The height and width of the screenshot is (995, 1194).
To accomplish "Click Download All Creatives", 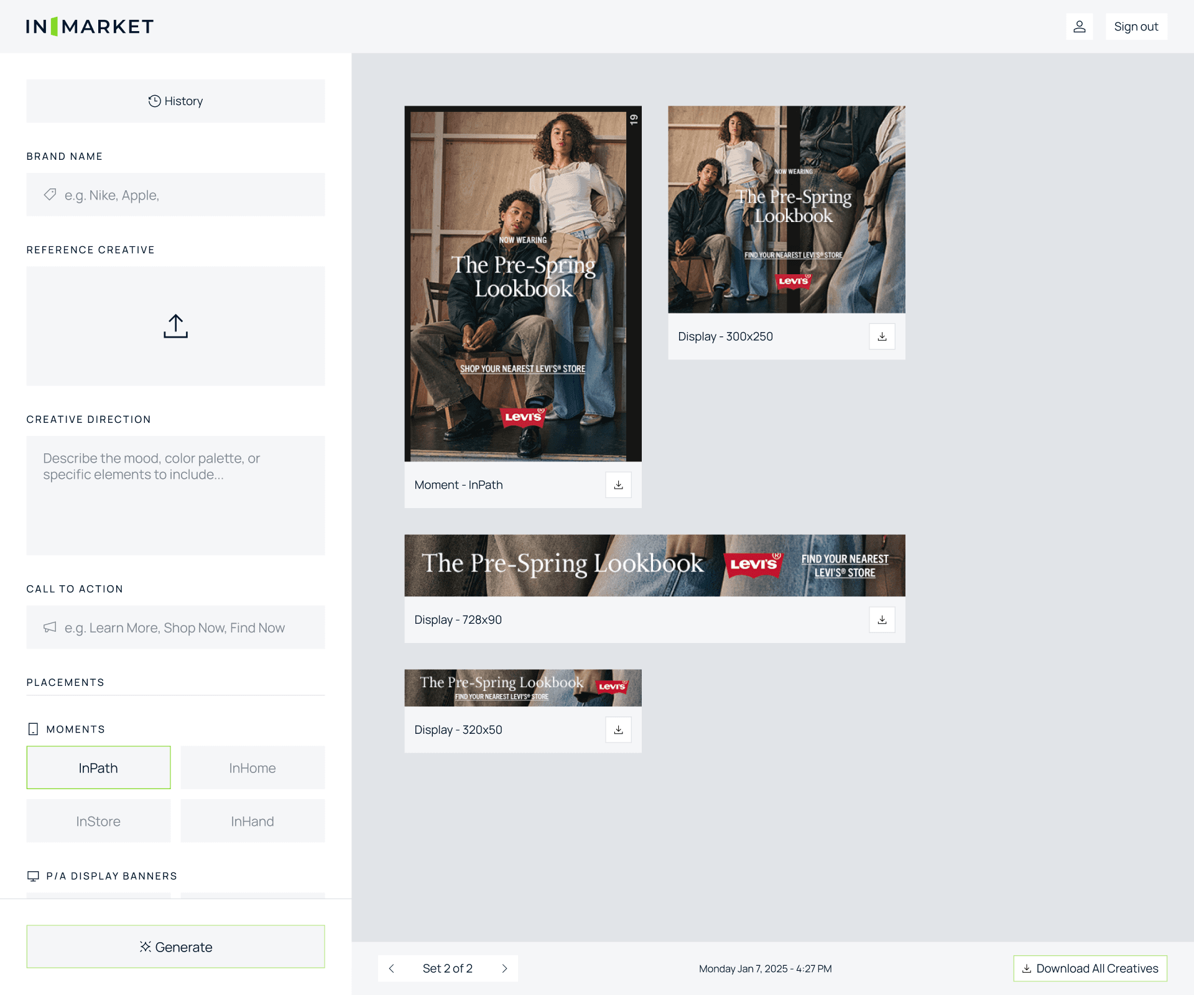I will [1090, 968].
